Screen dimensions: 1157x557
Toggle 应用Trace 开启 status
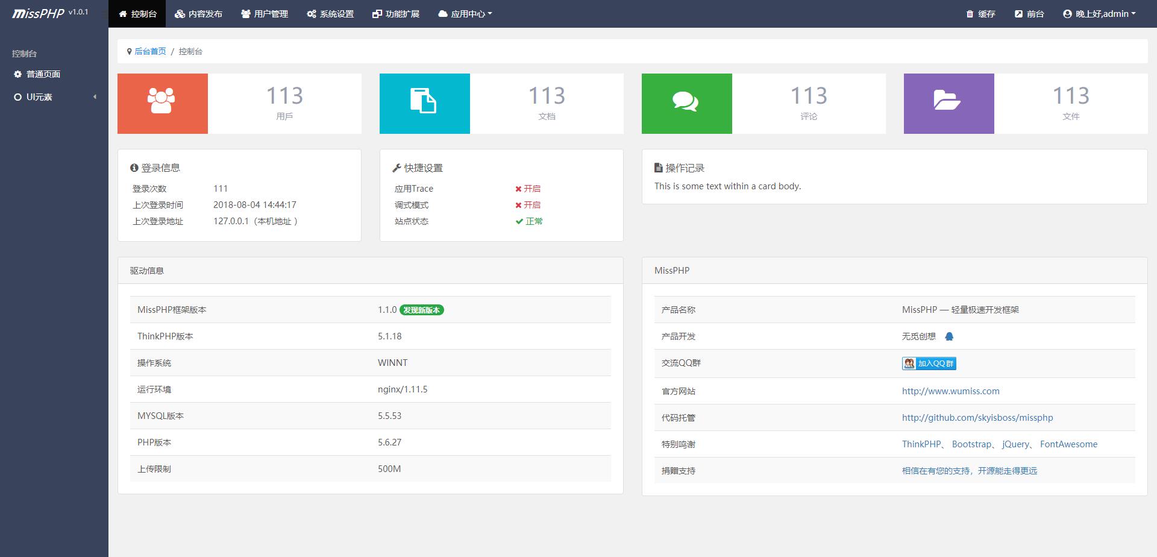tap(528, 189)
